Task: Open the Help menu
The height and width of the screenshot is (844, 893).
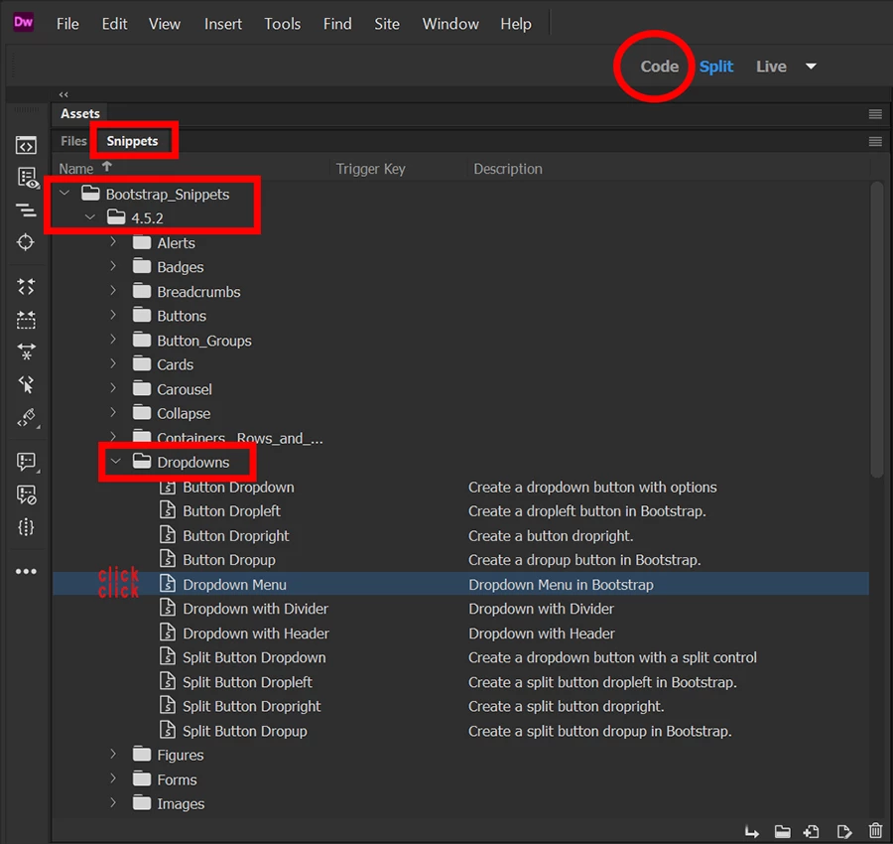Action: coord(515,24)
